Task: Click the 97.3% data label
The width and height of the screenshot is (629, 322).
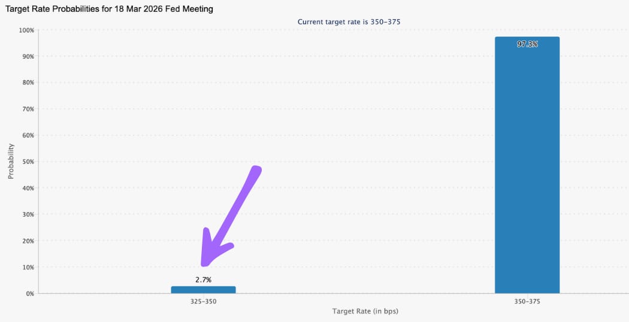Action: click(527, 44)
